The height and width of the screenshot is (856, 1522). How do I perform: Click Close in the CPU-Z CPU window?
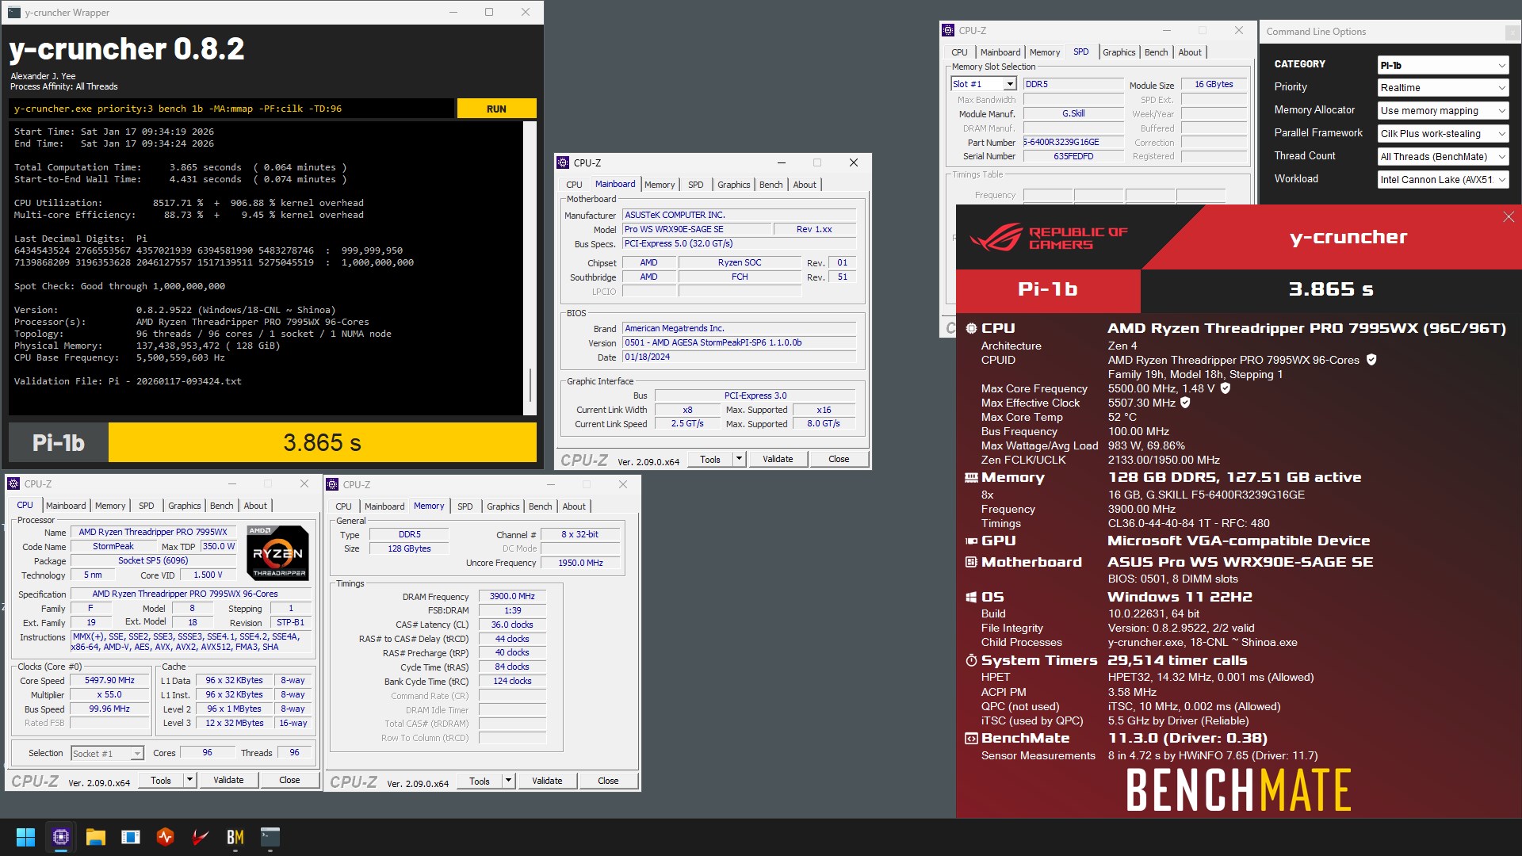(289, 780)
